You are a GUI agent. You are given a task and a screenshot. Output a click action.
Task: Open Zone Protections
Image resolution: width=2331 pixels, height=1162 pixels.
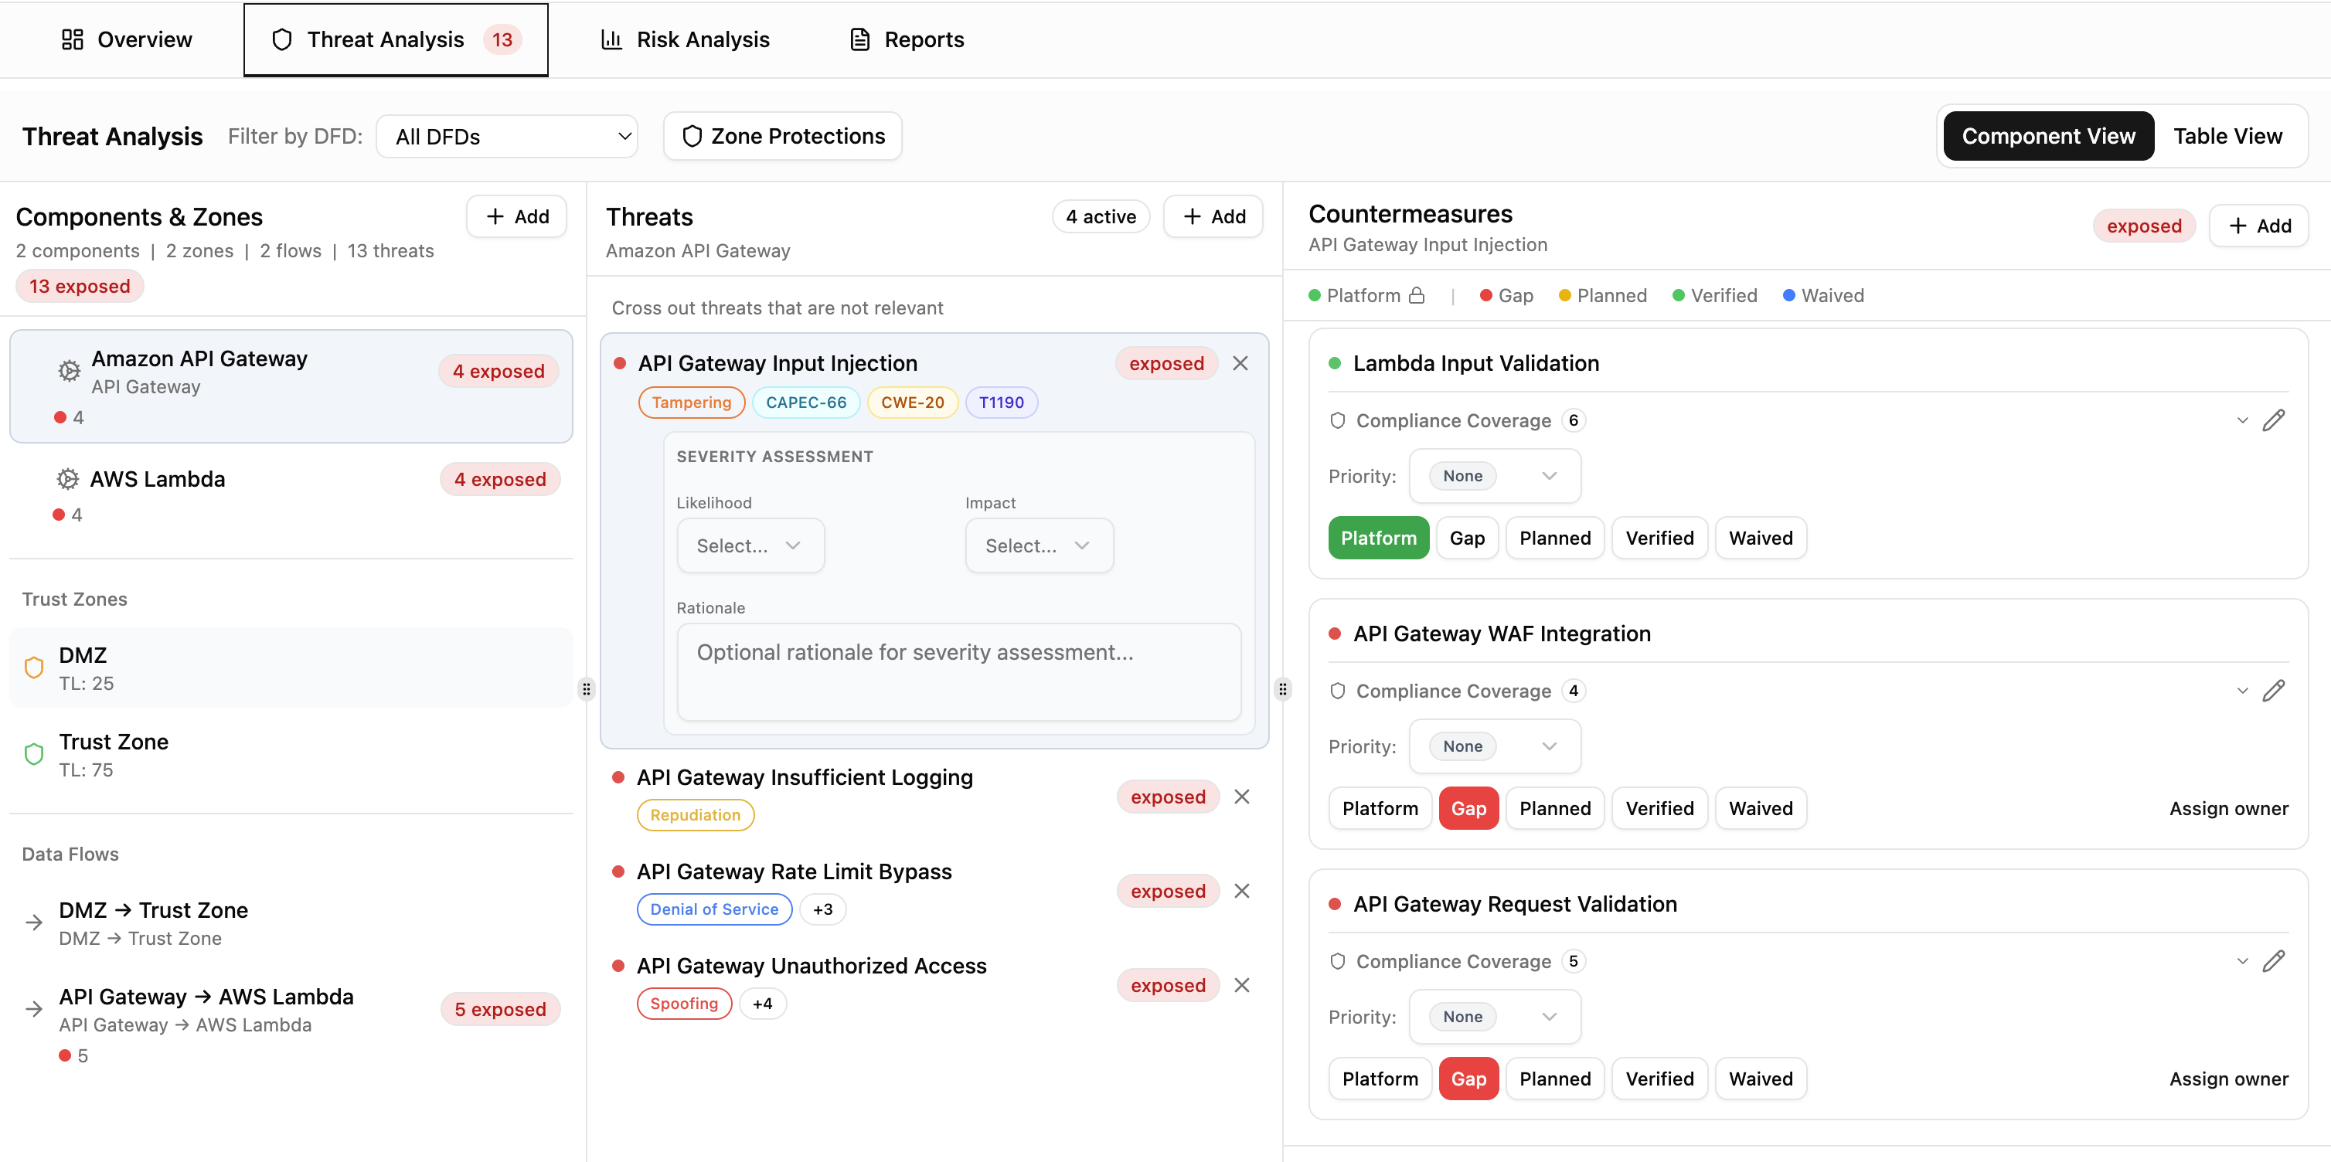coord(783,136)
